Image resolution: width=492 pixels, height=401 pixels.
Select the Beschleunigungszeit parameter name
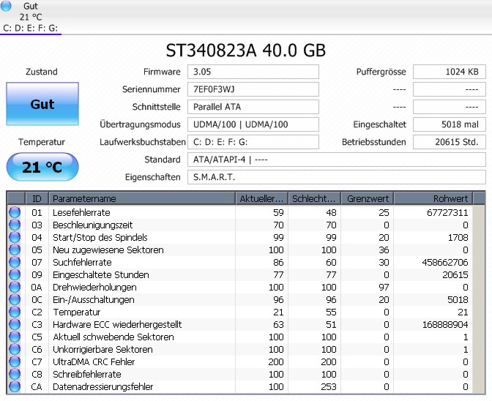pyautogui.click(x=92, y=225)
